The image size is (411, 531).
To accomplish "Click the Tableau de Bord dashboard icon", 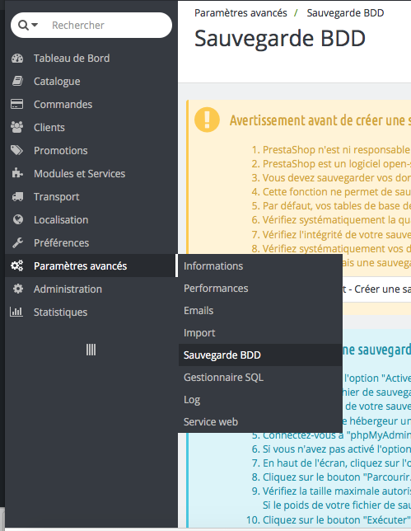I will point(17,59).
